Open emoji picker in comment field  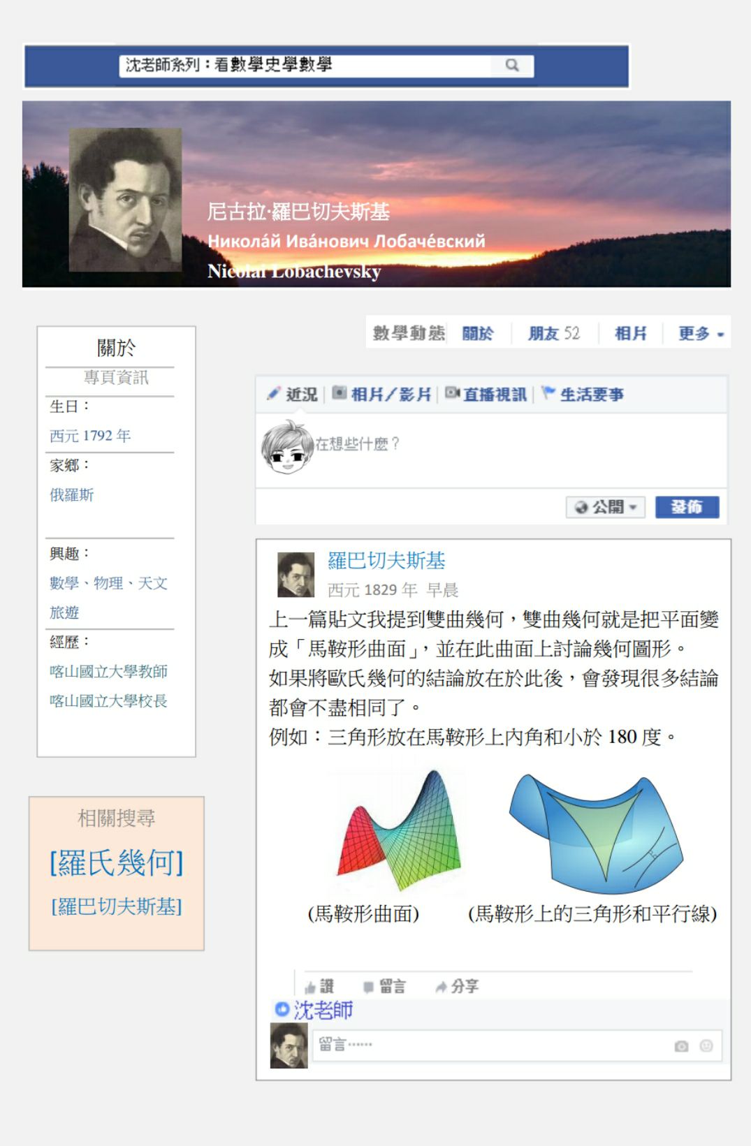point(706,1045)
